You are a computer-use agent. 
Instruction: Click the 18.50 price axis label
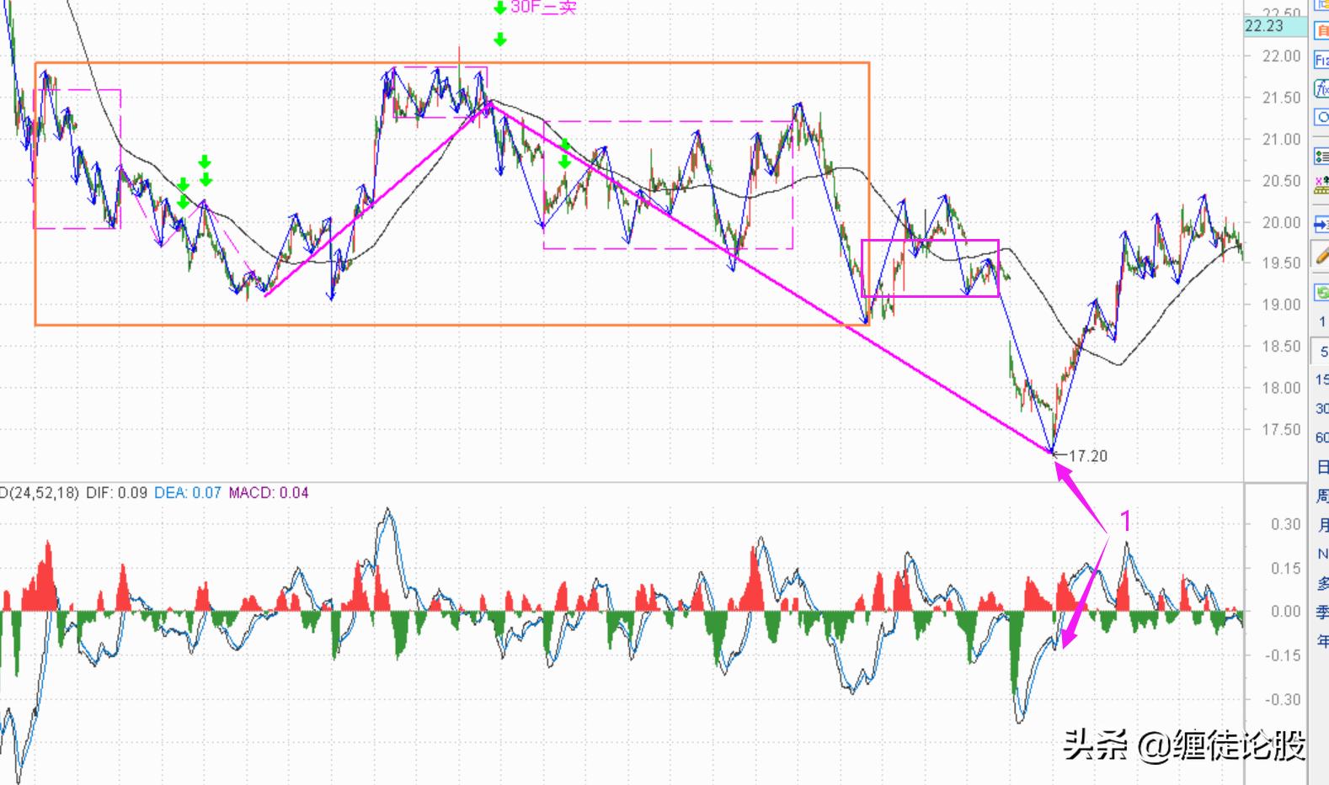tap(1282, 346)
